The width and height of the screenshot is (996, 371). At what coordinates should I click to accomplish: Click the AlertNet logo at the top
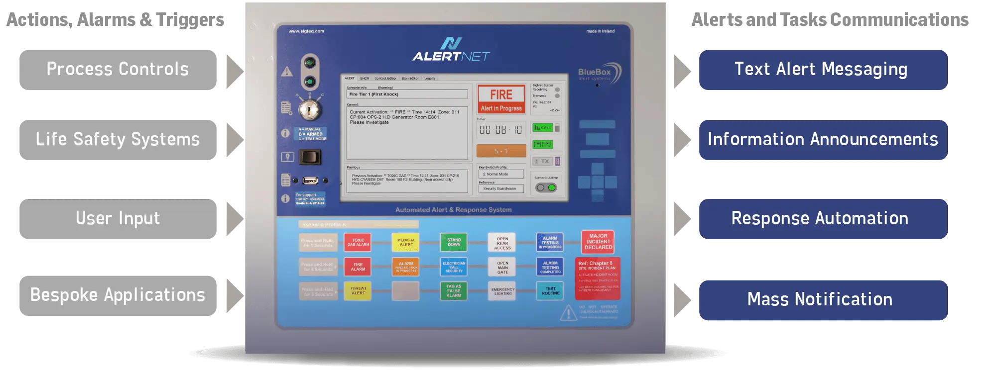(451, 50)
